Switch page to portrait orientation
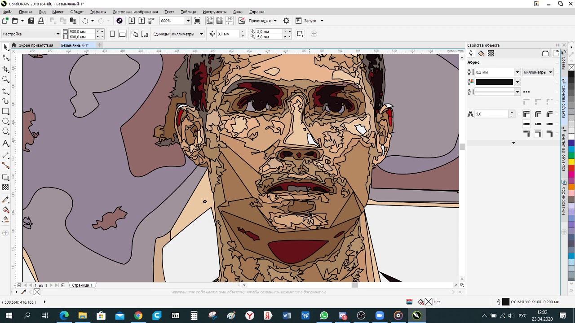575x323 pixels. pos(112,34)
